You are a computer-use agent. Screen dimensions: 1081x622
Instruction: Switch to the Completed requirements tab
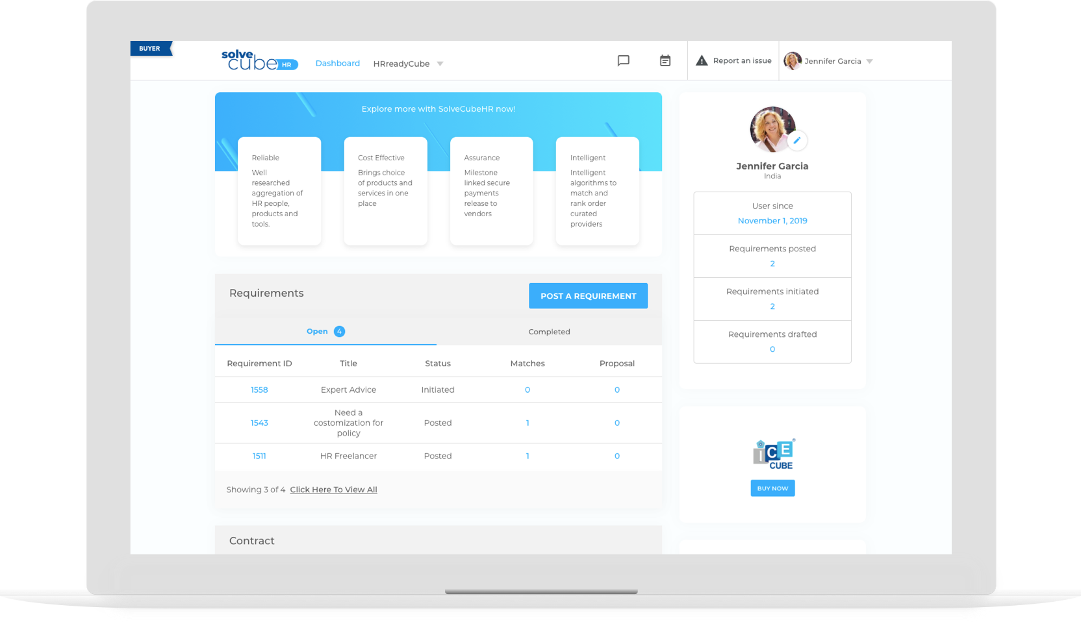(x=549, y=331)
